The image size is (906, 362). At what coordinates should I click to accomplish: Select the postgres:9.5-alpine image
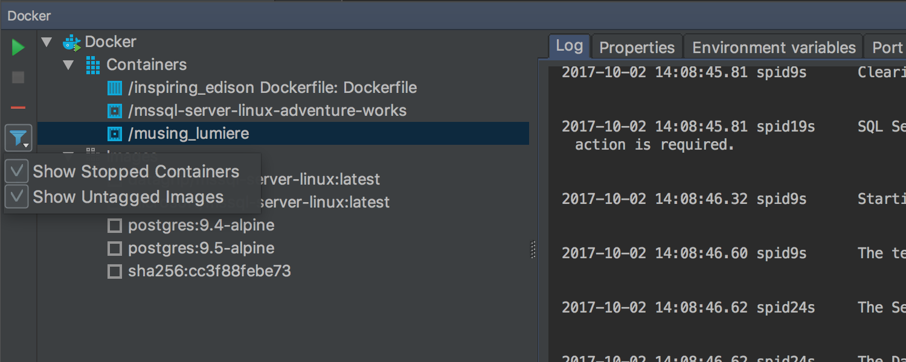(201, 248)
